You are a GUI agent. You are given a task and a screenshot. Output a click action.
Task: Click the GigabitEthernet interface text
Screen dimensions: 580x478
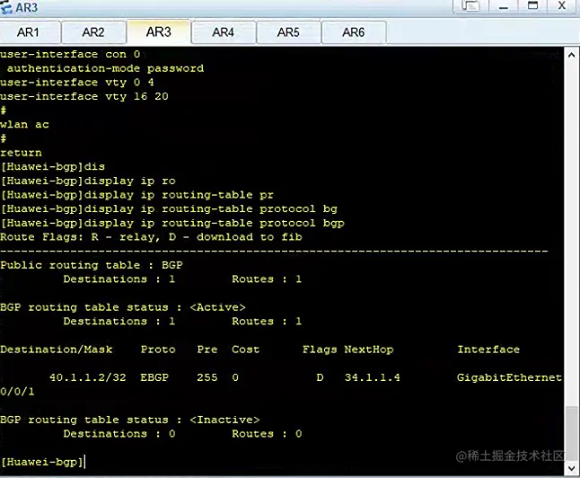coord(509,377)
